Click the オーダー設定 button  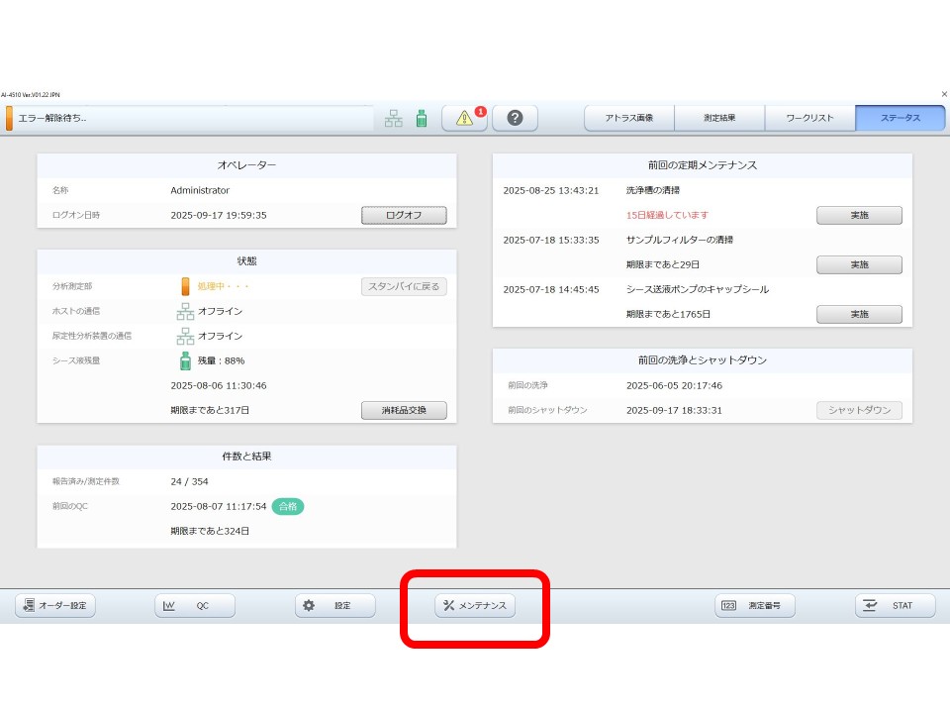(55, 606)
